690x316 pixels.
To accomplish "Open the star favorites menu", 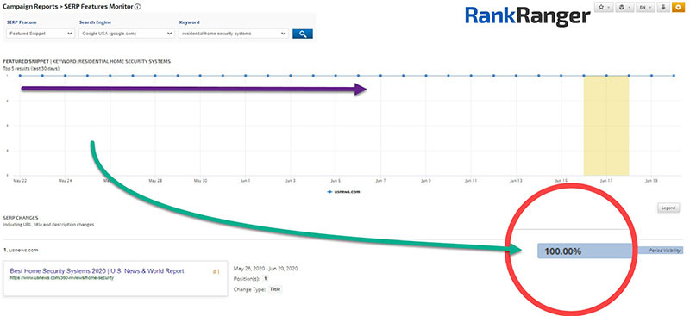I will pyautogui.click(x=603, y=8).
